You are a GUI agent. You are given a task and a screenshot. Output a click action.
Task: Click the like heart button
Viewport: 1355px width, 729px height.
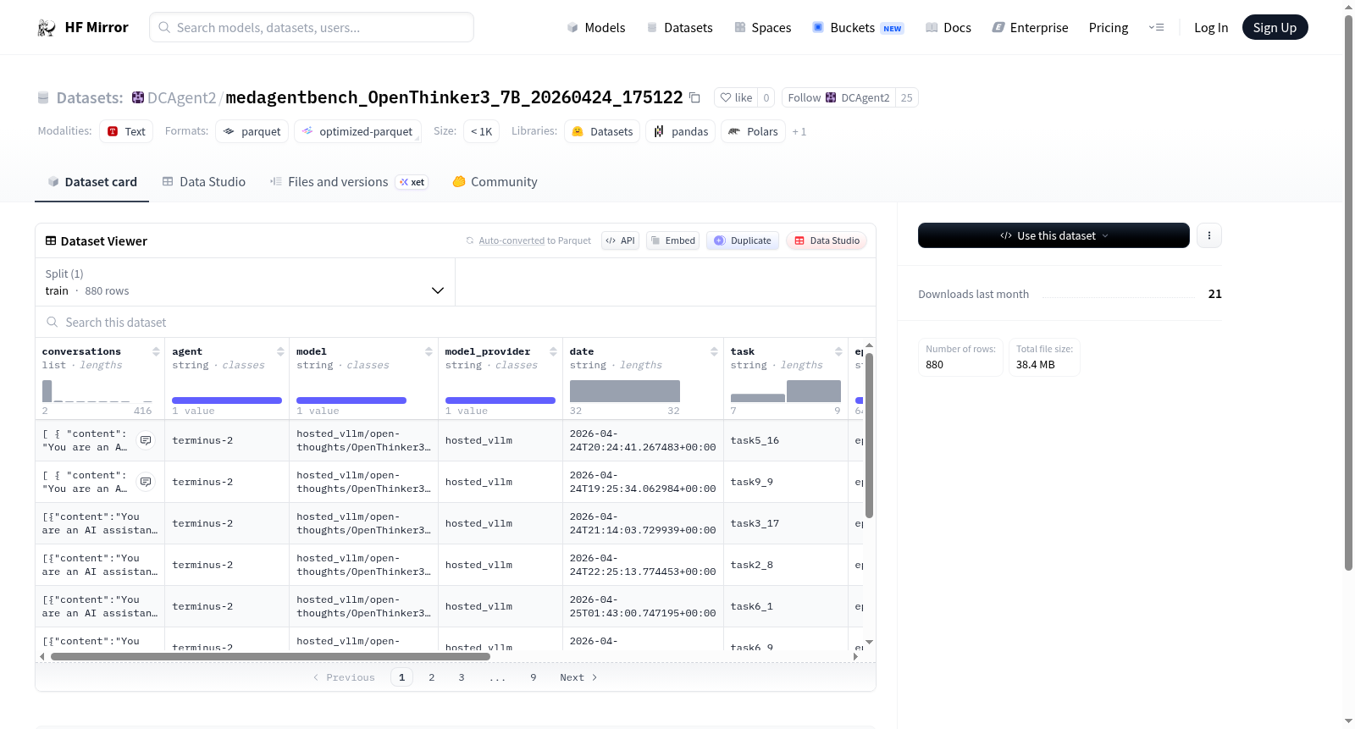(x=736, y=97)
